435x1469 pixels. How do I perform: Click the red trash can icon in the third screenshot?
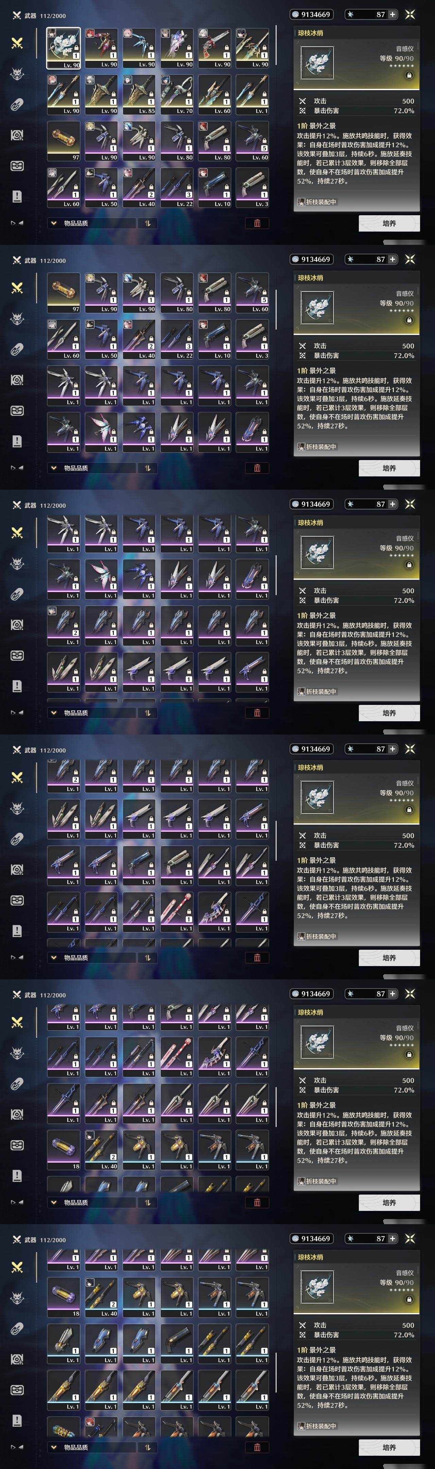pos(257,713)
